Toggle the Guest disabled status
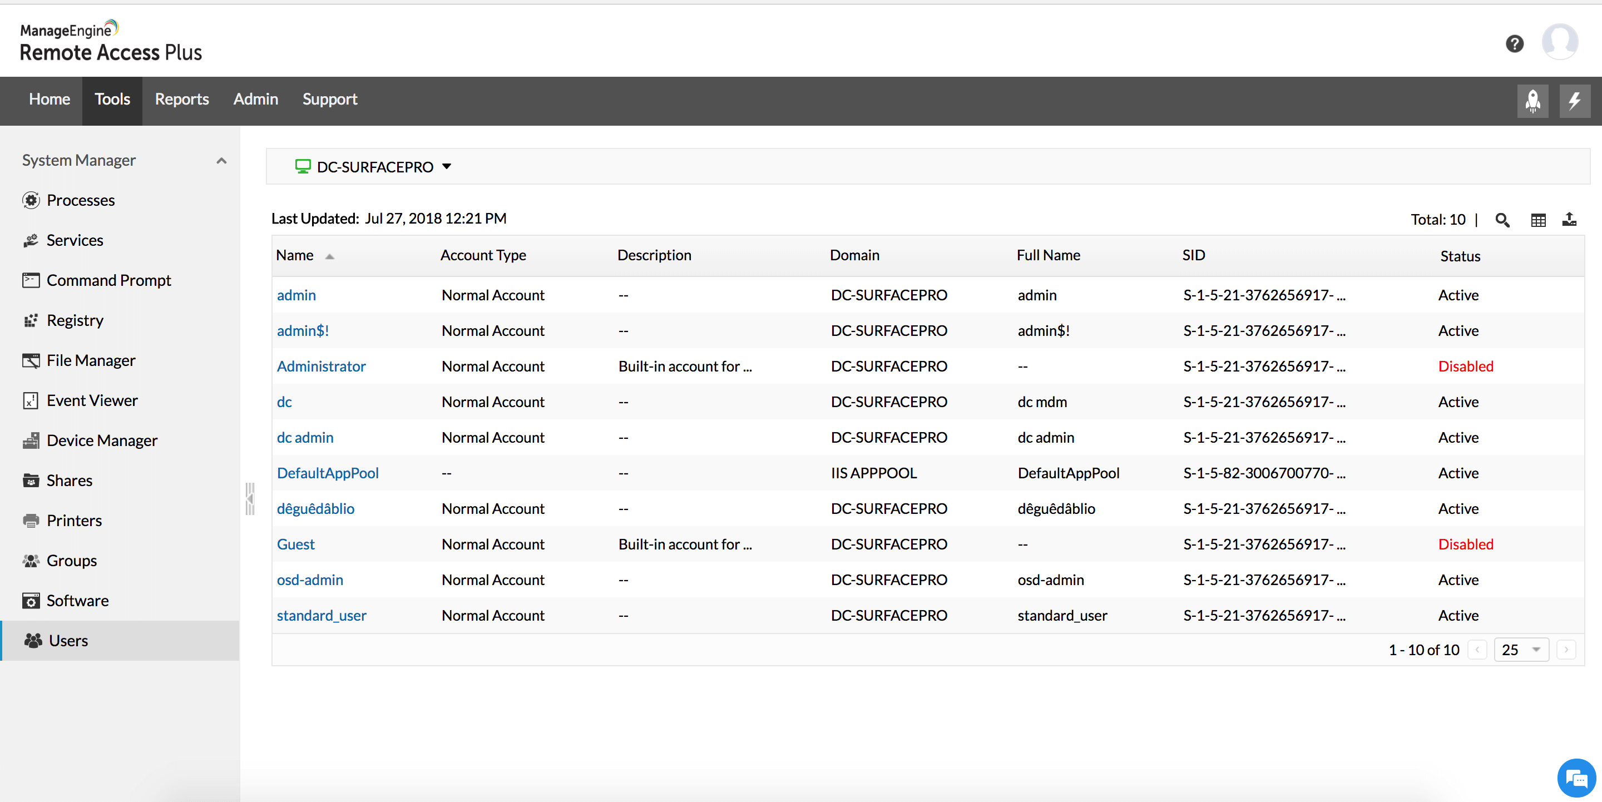1602x802 pixels. [1467, 543]
